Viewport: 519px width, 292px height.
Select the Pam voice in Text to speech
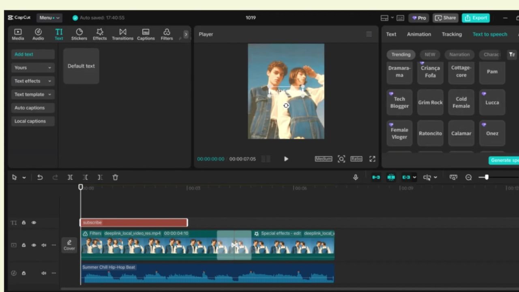(x=492, y=71)
